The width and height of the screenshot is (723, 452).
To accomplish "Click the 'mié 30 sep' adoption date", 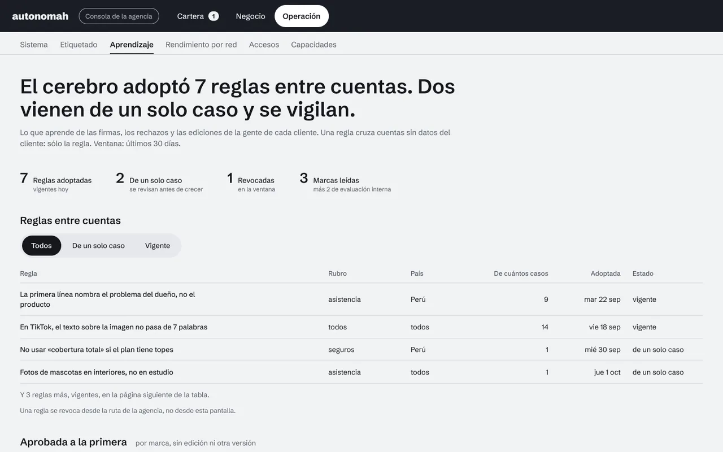I will (x=603, y=350).
